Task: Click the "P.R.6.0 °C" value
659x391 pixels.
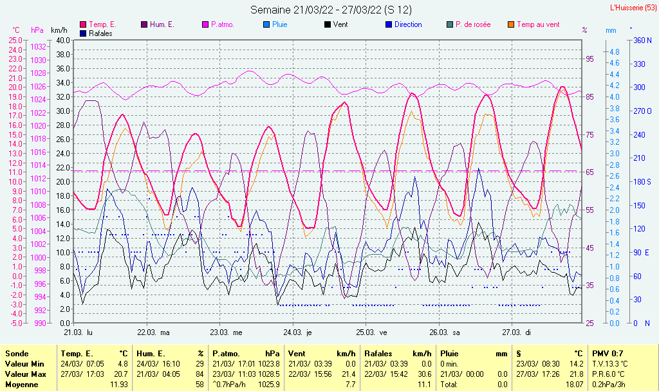Action: click(608, 374)
